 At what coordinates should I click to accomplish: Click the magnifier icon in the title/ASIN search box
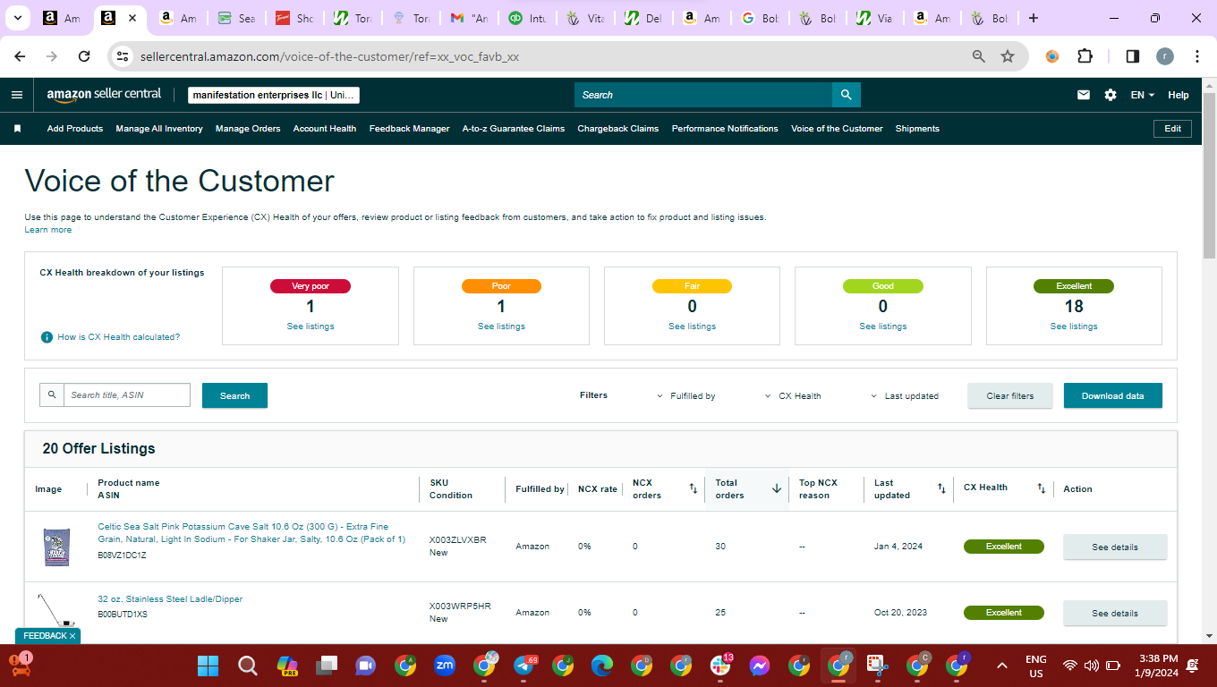[x=52, y=394]
